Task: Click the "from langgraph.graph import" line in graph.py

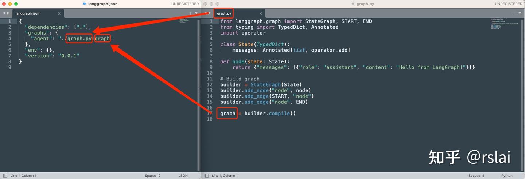Action: point(296,21)
